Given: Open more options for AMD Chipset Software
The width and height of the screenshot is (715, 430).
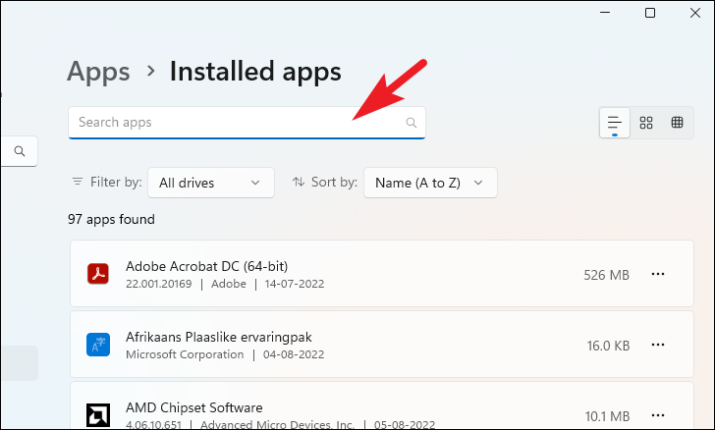Looking at the screenshot, I should (x=658, y=415).
